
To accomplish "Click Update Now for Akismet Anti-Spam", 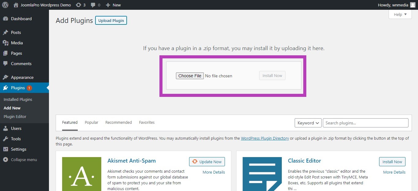I will [x=207, y=162].
